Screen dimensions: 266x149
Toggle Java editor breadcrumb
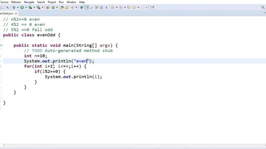click(81, 7)
